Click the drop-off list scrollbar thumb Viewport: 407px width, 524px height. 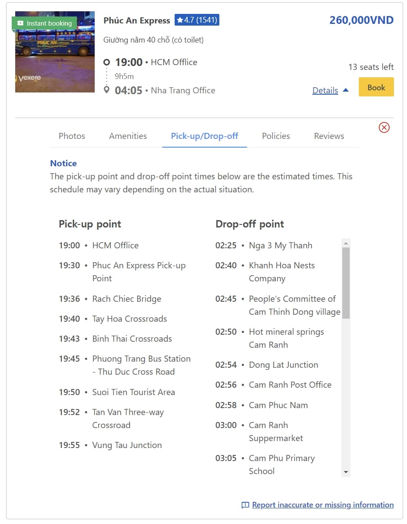[x=346, y=282]
